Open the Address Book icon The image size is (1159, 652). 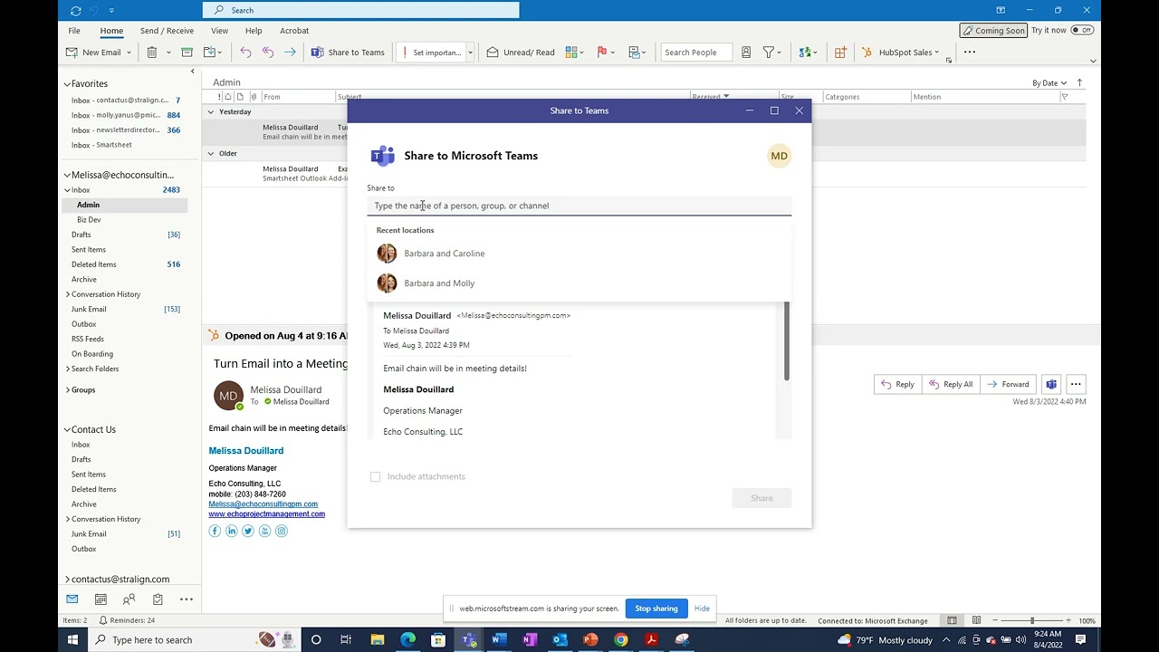tap(746, 53)
